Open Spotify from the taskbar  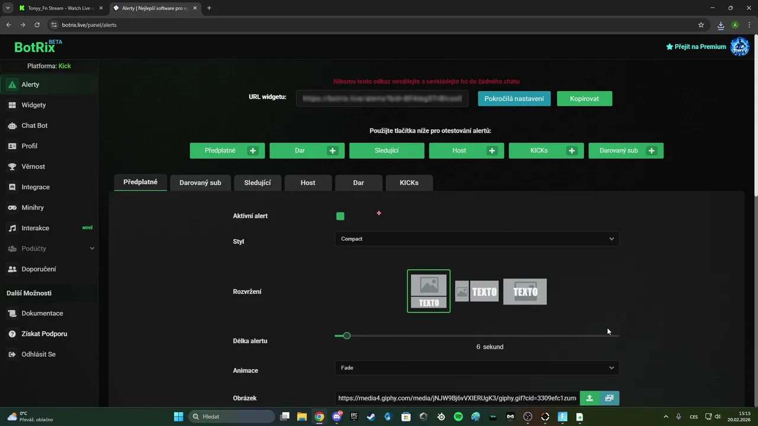pyautogui.click(x=458, y=417)
